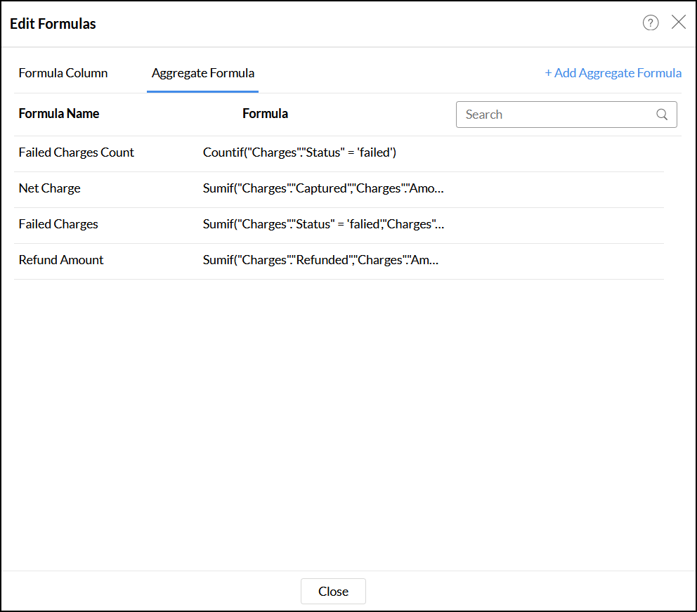Click the Formula column header

click(x=265, y=114)
